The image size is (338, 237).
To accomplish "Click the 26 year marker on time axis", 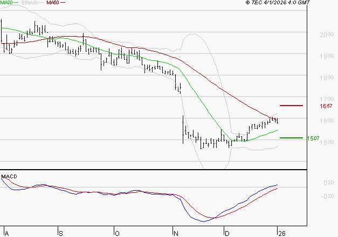I will pyautogui.click(x=282, y=234).
